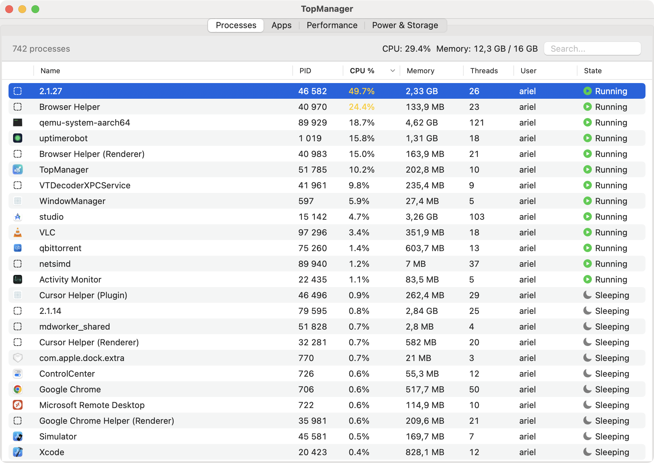Sort by Memory column header

(421, 71)
